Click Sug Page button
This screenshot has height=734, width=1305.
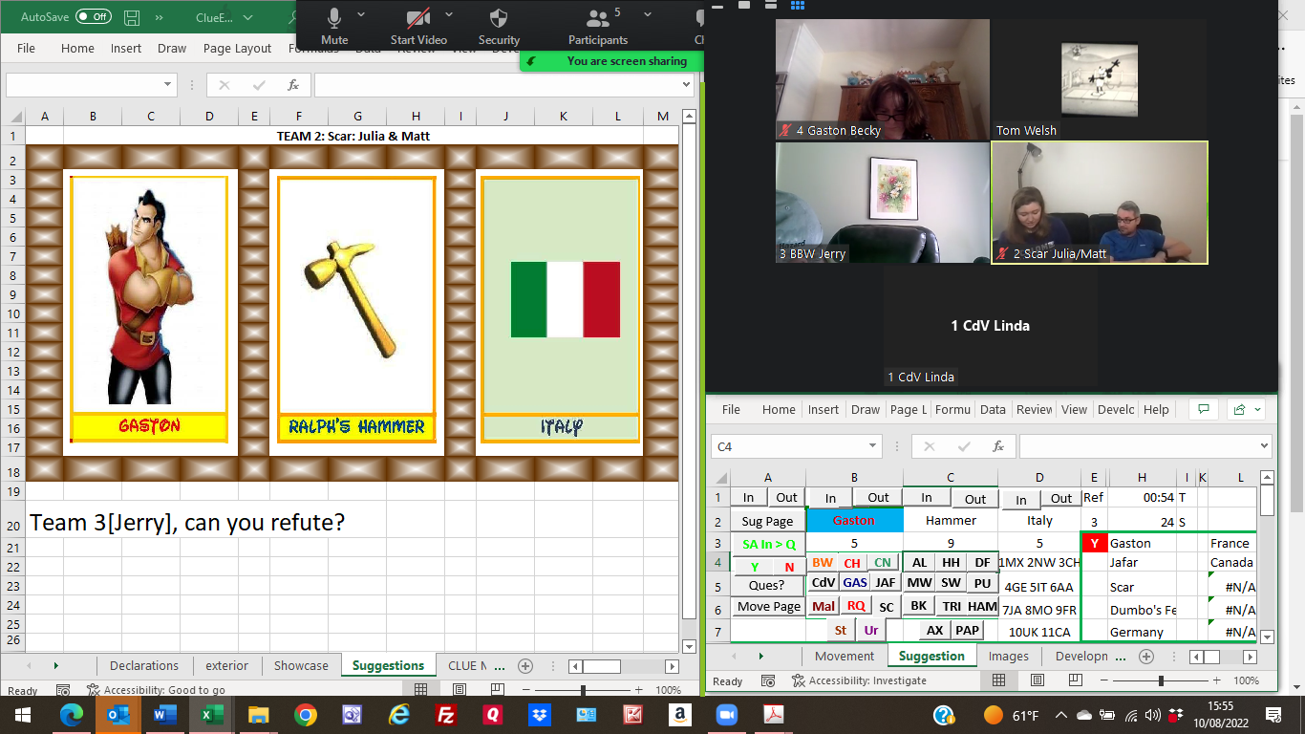[x=767, y=521]
